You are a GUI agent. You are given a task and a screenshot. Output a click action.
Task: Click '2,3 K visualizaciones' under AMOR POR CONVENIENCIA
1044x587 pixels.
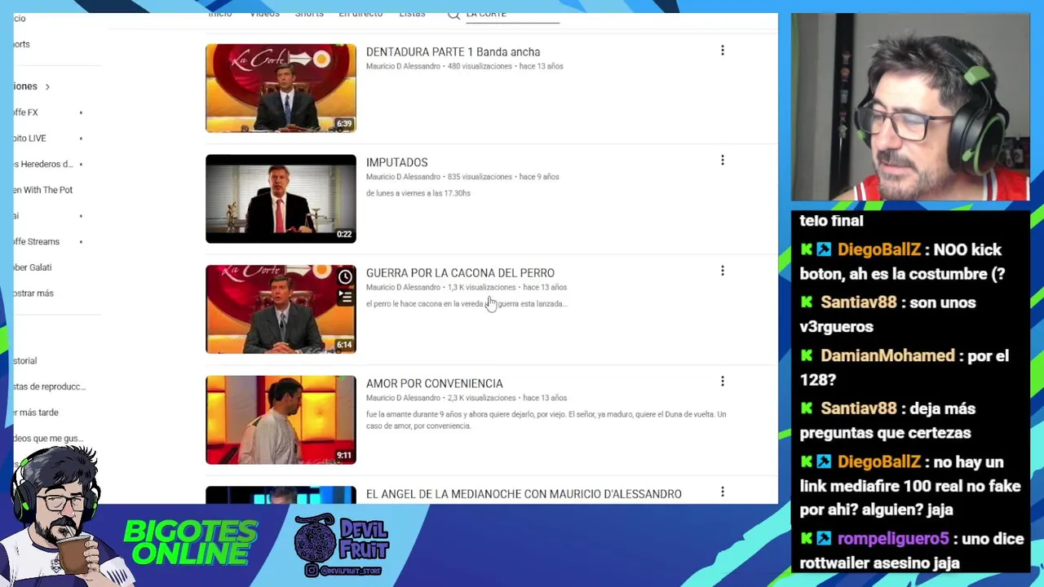(x=481, y=398)
